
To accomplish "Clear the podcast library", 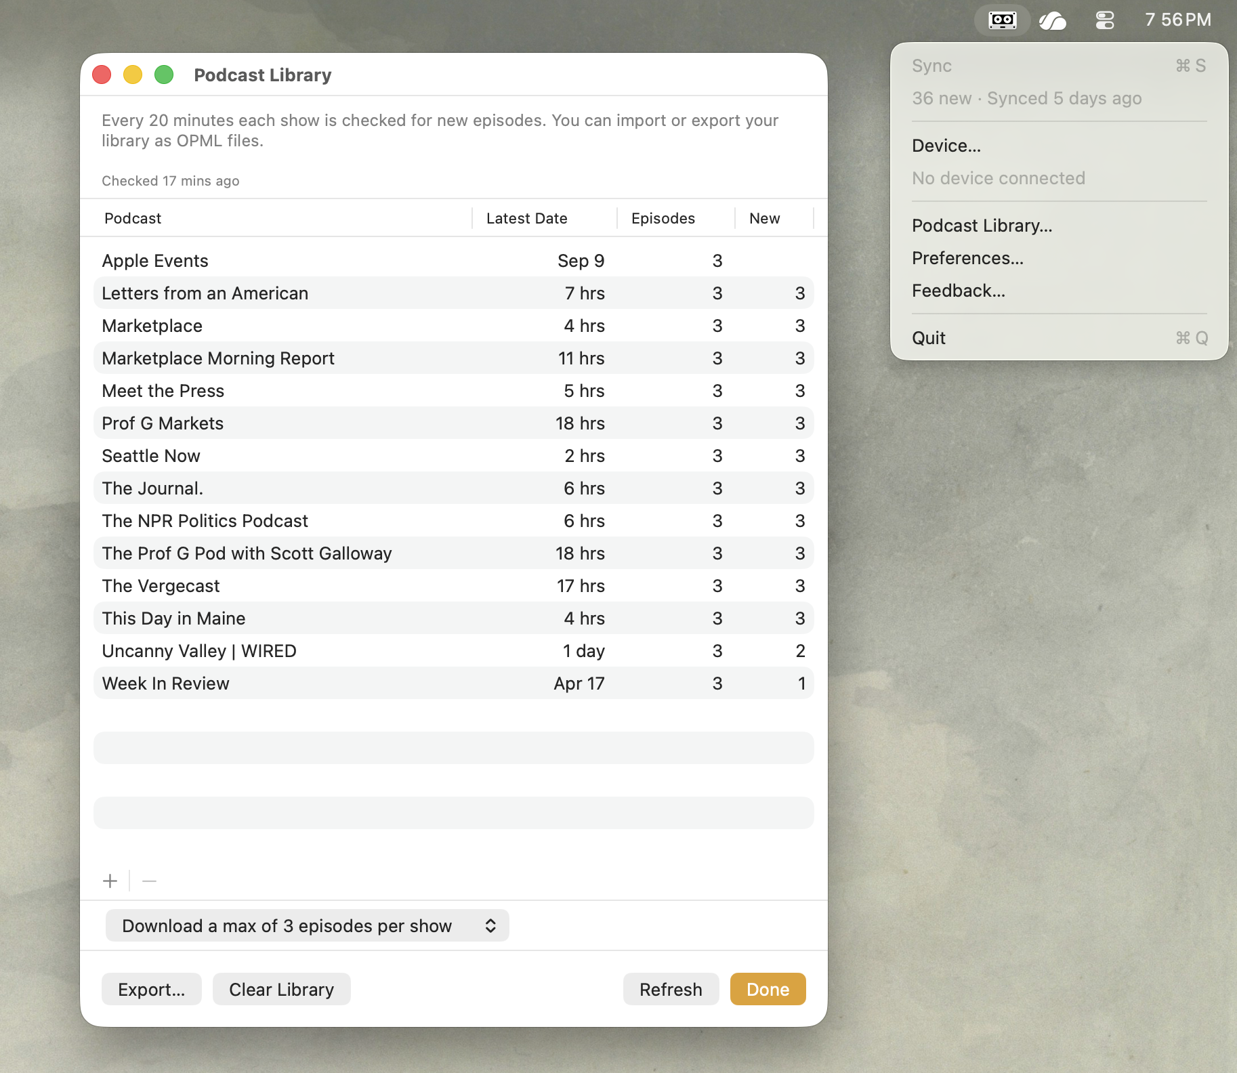I will pos(281,989).
